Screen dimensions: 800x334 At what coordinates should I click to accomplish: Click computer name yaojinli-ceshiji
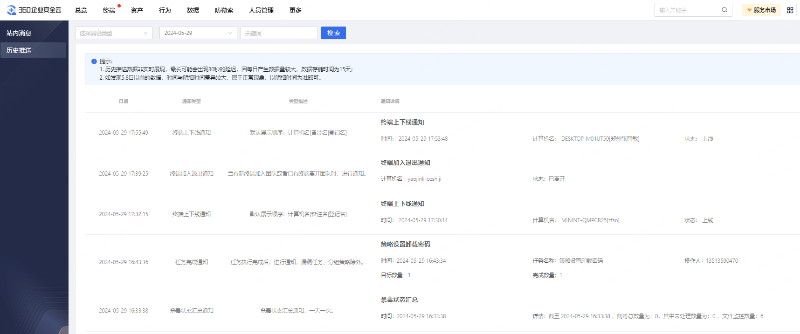(x=424, y=179)
